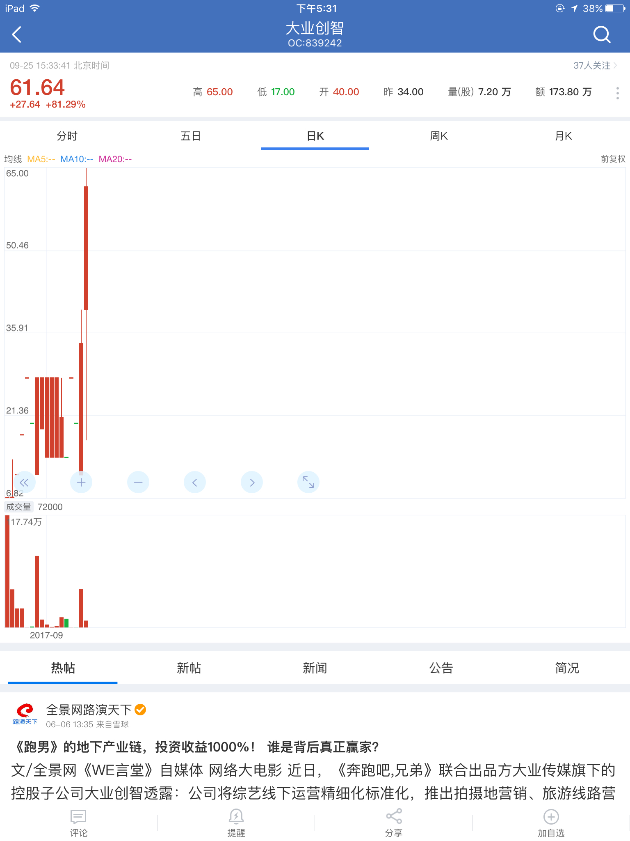Switch to 周K chart tab
The width and height of the screenshot is (630, 841).
pos(439,136)
